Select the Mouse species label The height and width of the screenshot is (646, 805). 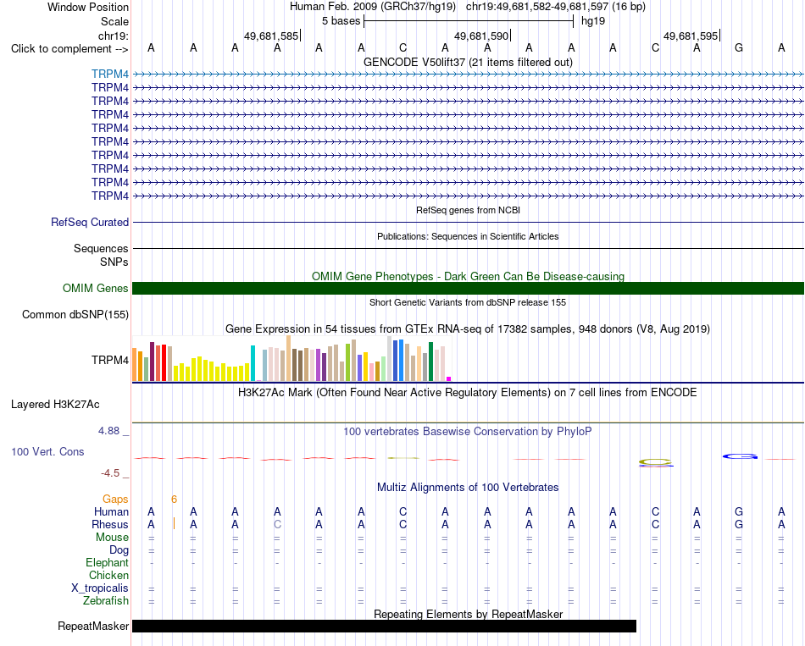[x=112, y=538]
